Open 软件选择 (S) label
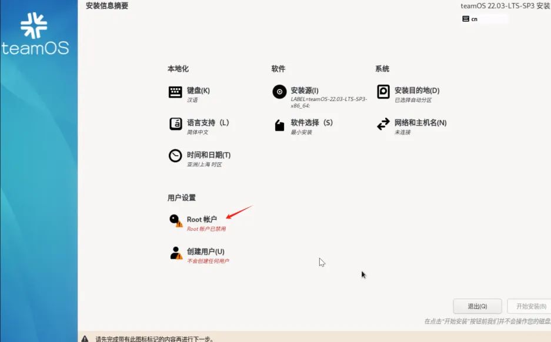 [x=311, y=123]
